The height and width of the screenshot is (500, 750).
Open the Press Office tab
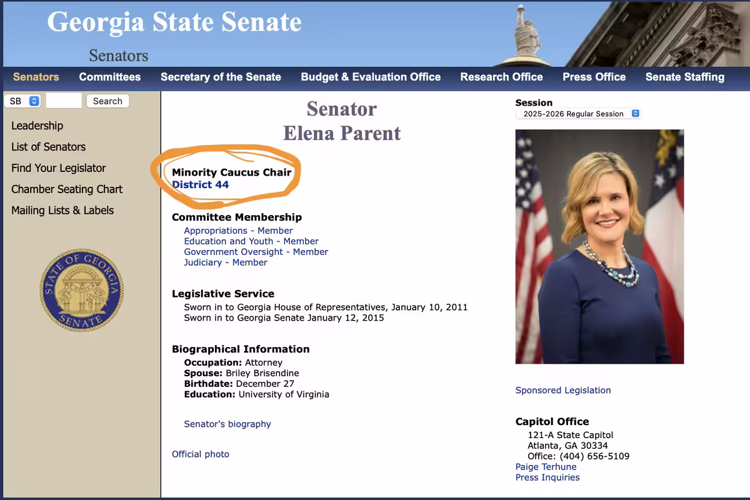point(594,77)
